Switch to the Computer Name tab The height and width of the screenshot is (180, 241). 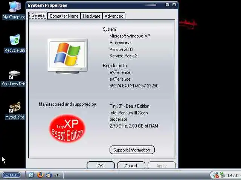tap(64, 16)
